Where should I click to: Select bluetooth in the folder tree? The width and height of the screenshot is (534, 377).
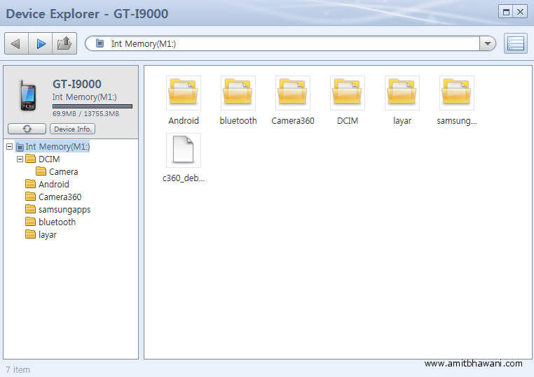[50, 222]
